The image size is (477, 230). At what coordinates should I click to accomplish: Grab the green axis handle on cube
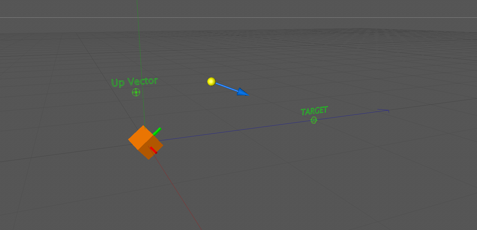157,131
